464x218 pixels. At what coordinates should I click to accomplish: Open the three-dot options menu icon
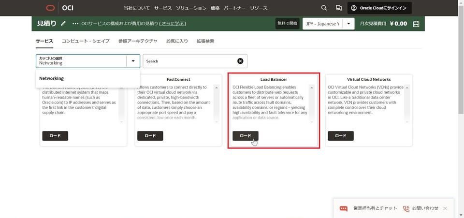tap(75, 24)
